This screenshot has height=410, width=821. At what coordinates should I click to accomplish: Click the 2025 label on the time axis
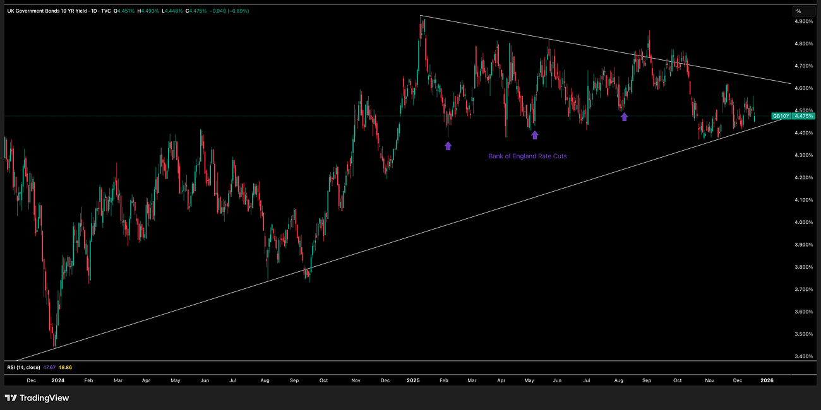[x=414, y=381]
